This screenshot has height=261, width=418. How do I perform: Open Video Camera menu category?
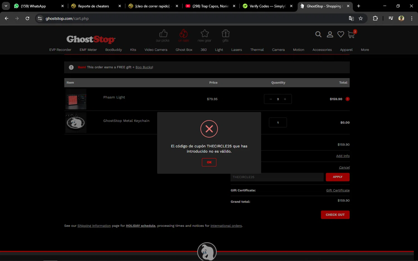(156, 50)
